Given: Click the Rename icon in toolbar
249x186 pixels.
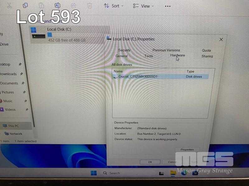Looking at the screenshot, I should click(57, 6).
